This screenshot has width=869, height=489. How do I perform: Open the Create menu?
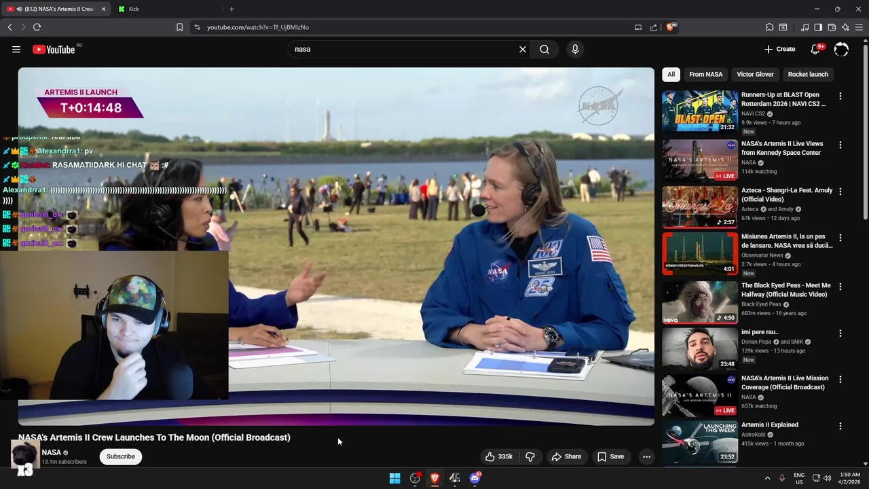779,49
